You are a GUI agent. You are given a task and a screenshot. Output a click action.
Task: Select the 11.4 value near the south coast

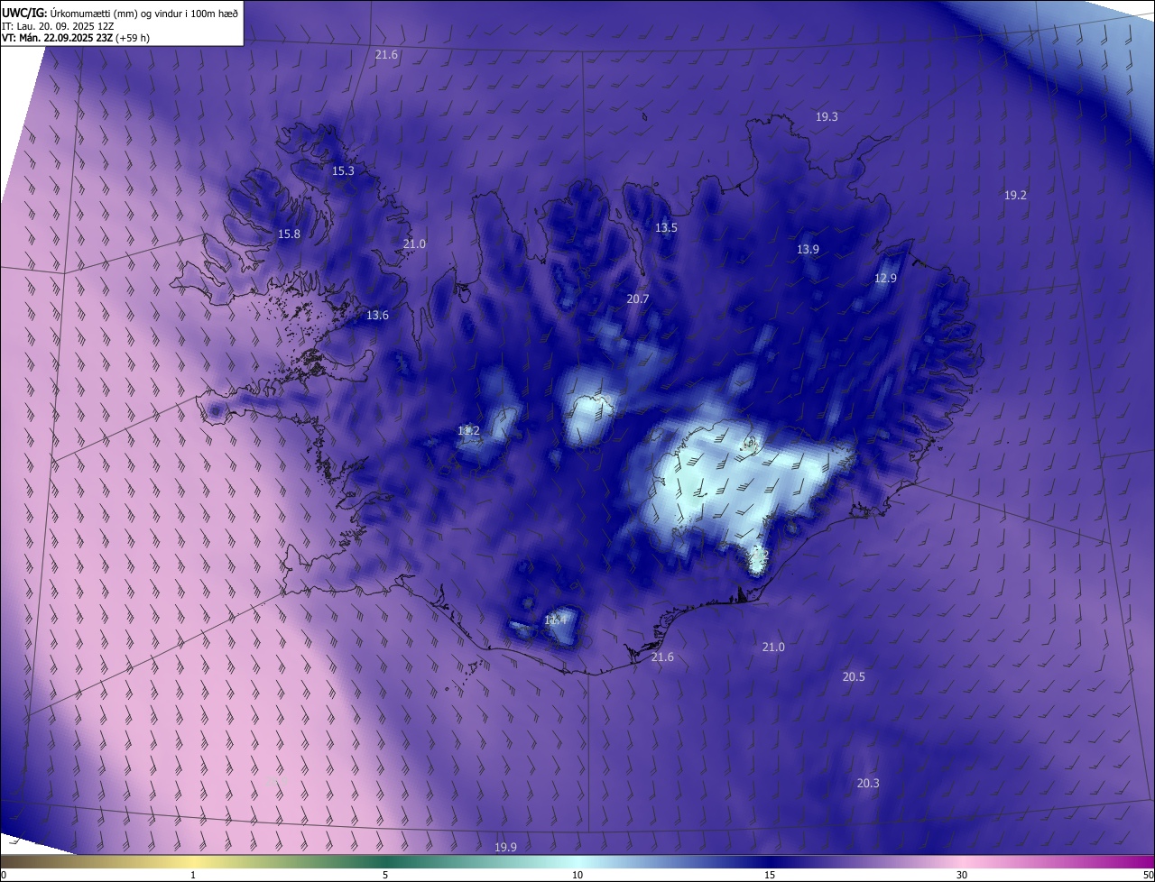click(555, 620)
